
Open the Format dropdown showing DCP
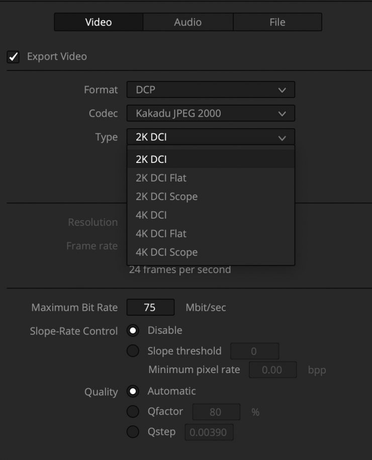pyautogui.click(x=210, y=90)
